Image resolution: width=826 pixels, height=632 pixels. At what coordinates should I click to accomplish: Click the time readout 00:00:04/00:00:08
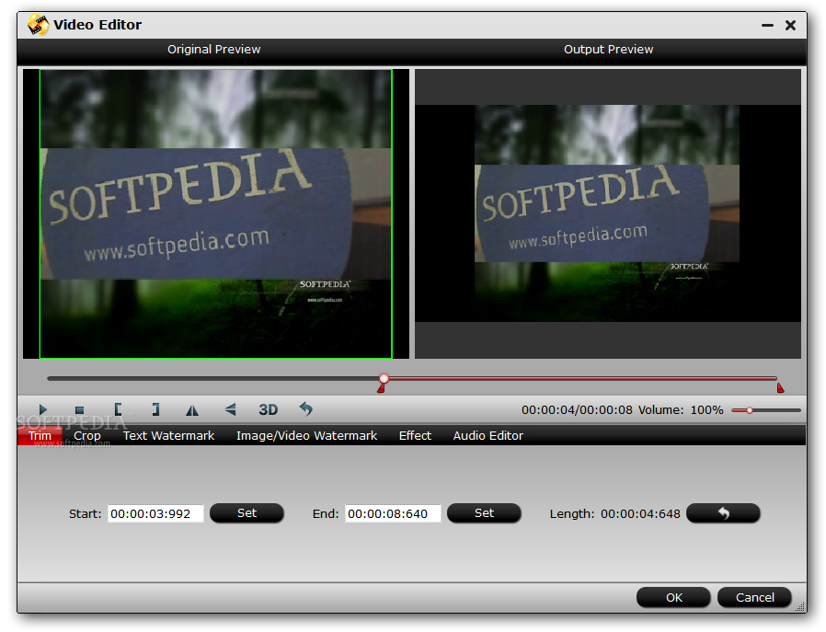tap(577, 409)
